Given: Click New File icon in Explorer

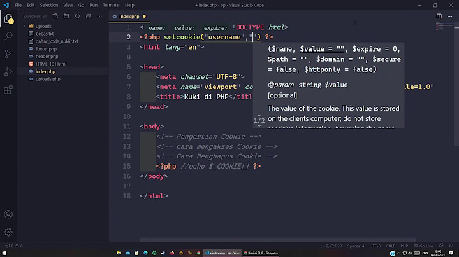Looking at the screenshot, I should click(x=55, y=17).
